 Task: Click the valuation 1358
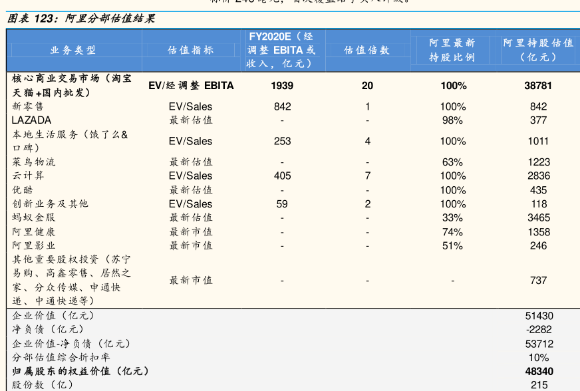click(539, 232)
